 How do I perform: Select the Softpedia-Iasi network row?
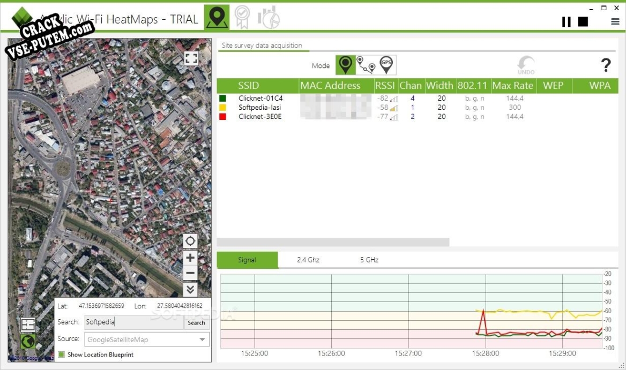coord(417,107)
